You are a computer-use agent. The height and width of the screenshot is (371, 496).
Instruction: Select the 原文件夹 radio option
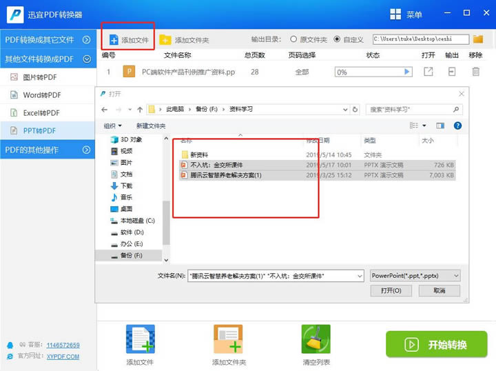tap(293, 39)
